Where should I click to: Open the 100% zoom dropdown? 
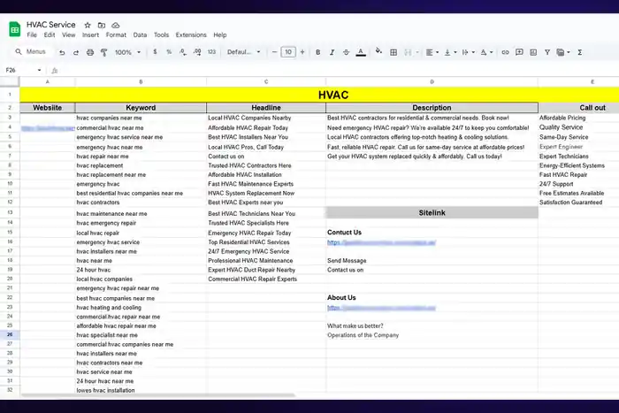pos(128,52)
